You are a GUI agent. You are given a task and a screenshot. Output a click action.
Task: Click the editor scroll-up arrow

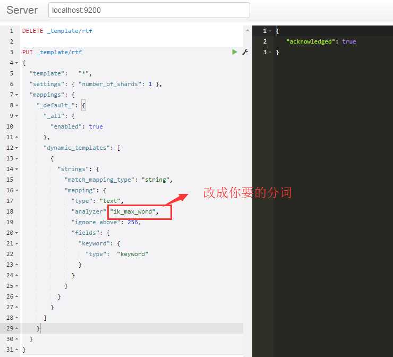[x=247, y=31]
